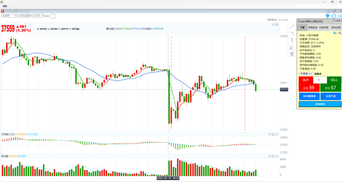
Task: Close the 成交量 volume indicator panel
Action: 277,156
